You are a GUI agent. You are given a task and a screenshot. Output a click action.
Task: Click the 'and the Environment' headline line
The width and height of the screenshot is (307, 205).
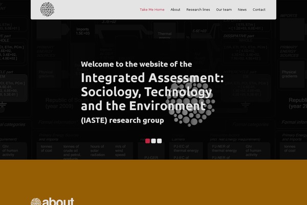[x=143, y=106]
